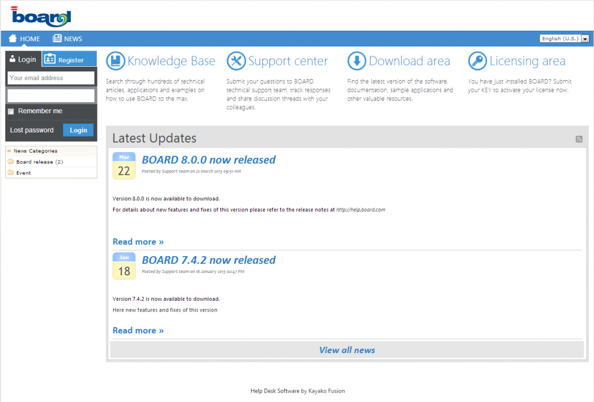Click the BOARD logo
The width and height of the screenshot is (594, 402).
pyautogui.click(x=41, y=16)
